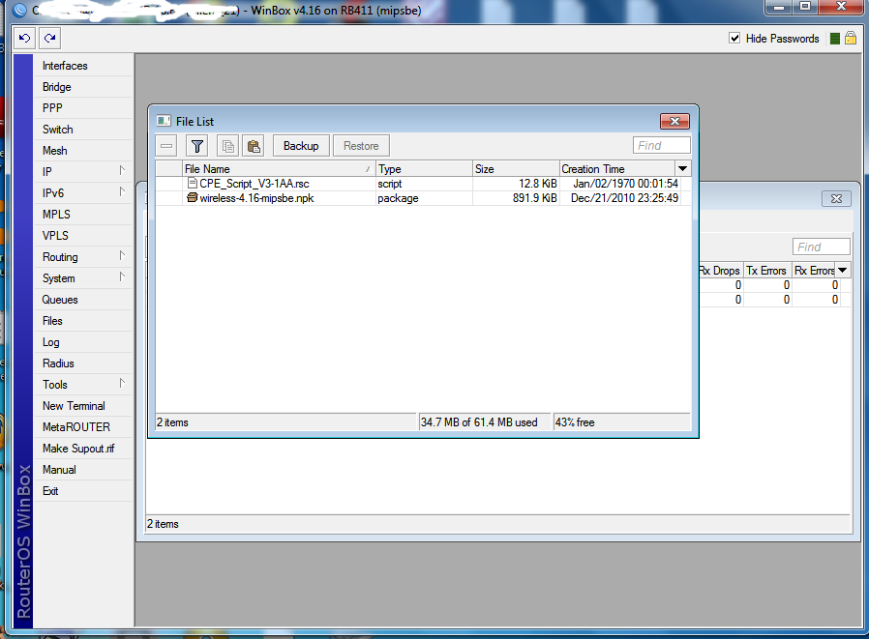Open the filter funnel in File List
This screenshot has width=869, height=639.
(x=197, y=146)
